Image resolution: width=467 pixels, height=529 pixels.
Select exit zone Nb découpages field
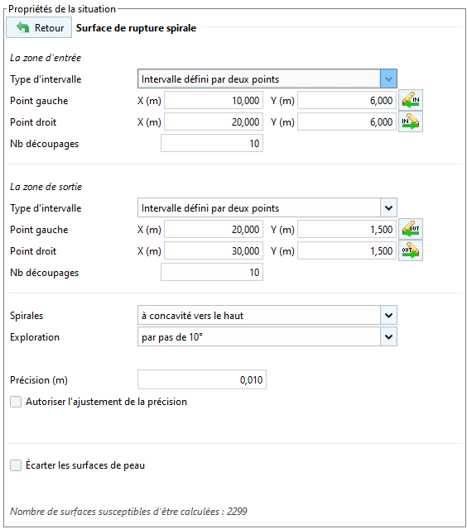pyautogui.click(x=212, y=272)
